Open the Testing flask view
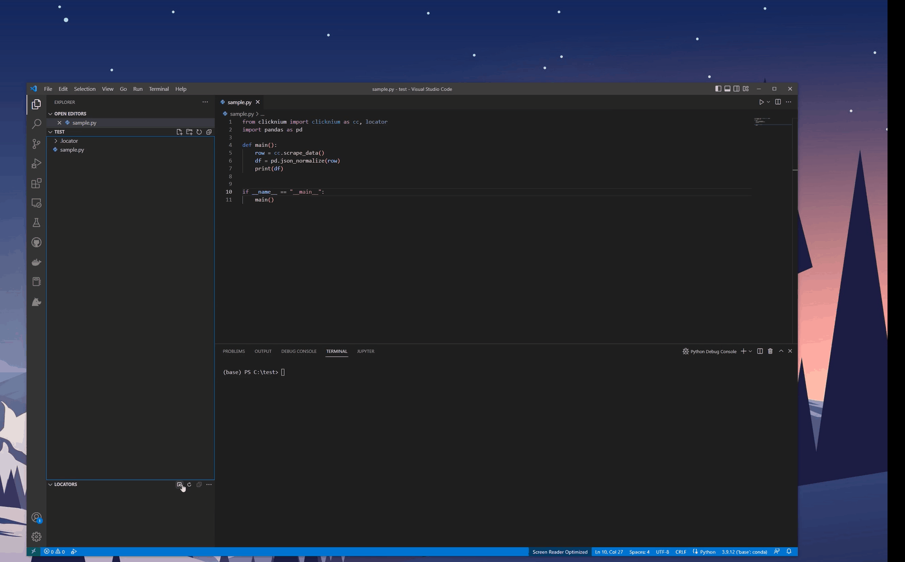Screen dimensions: 905x562 (x=36, y=223)
